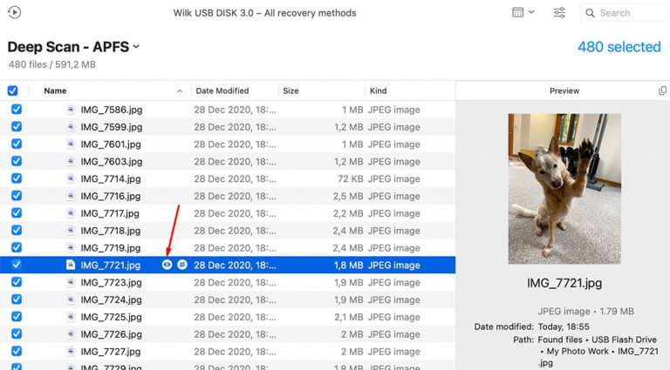Click the dog photo preview thumbnail
This screenshot has height=370, width=670.
(x=564, y=189)
